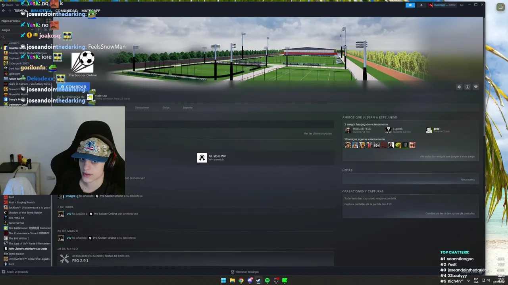Viewport: 508px width, 285px height.
Task: Change the screenshot capture key link
Action: pos(450,213)
